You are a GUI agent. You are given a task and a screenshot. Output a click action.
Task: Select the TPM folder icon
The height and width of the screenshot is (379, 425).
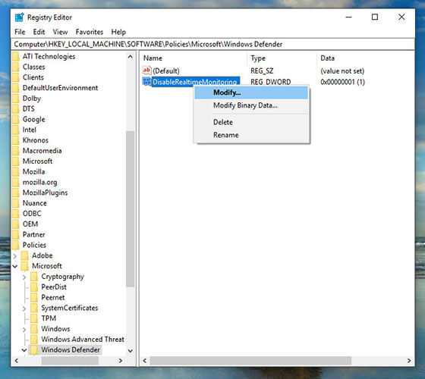pyautogui.click(x=34, y=318)
